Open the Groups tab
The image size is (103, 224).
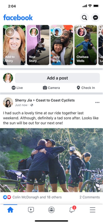click(51, 210)
